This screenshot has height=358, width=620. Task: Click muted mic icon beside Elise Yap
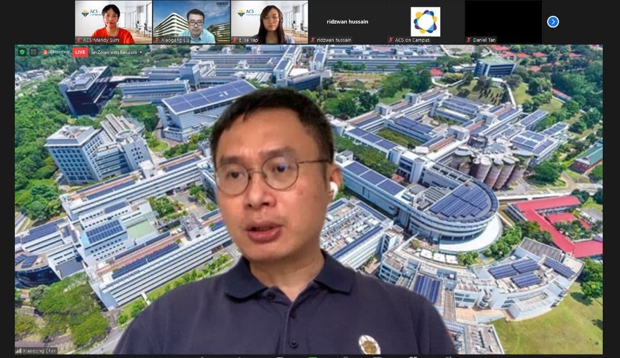pos(234,40)
